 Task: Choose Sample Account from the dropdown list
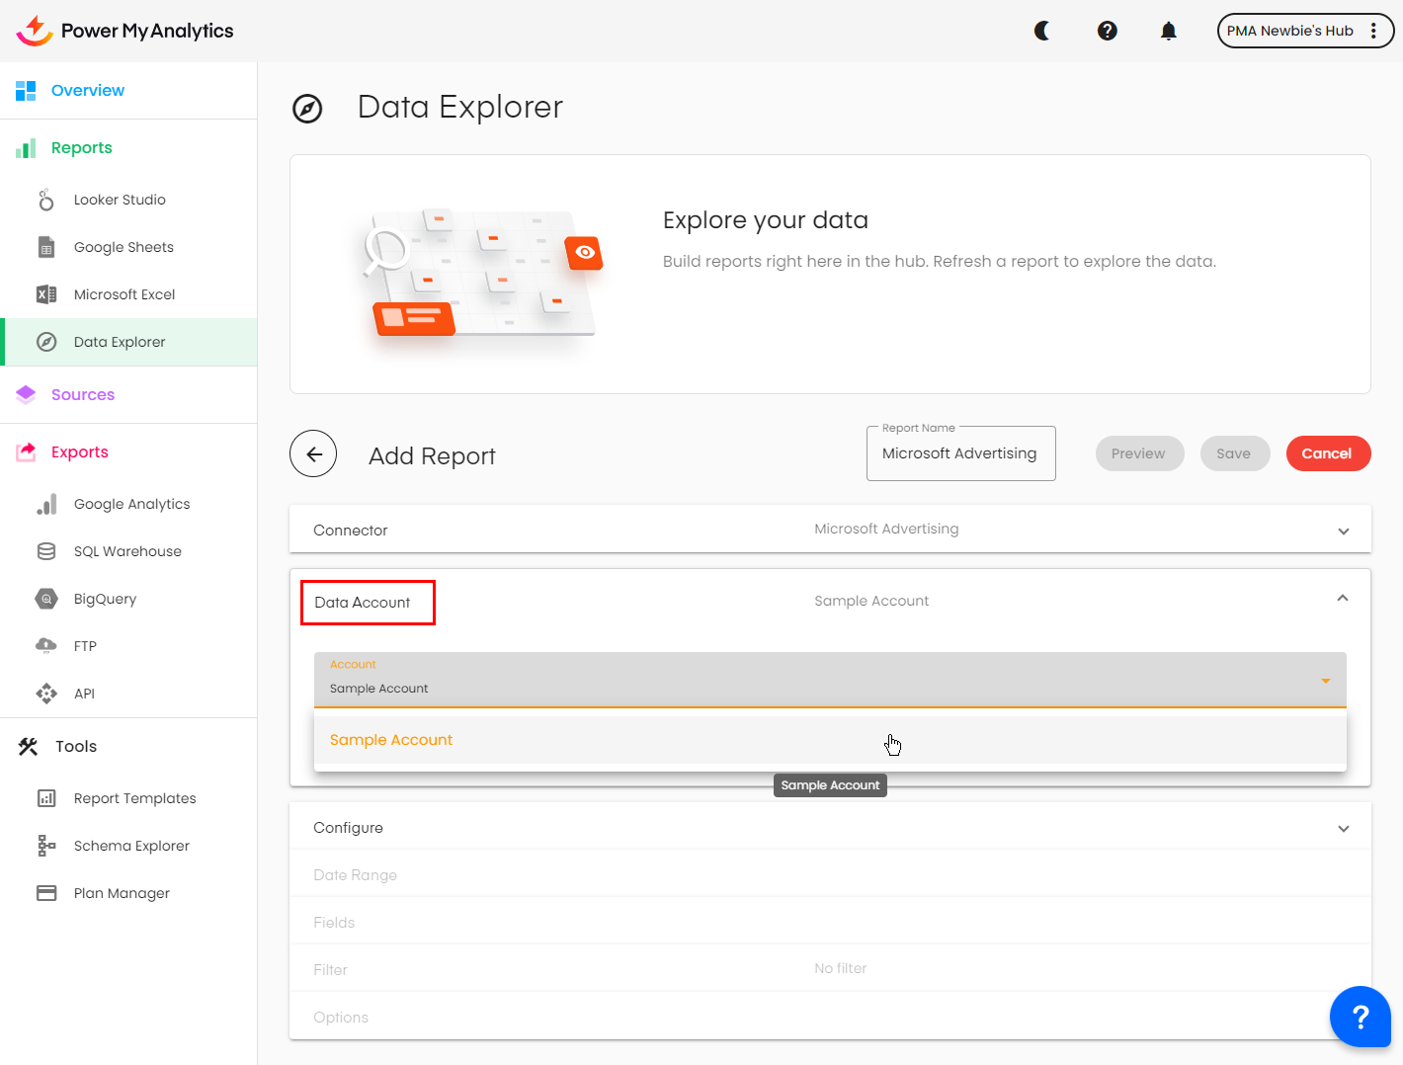(x=392, y=740)
